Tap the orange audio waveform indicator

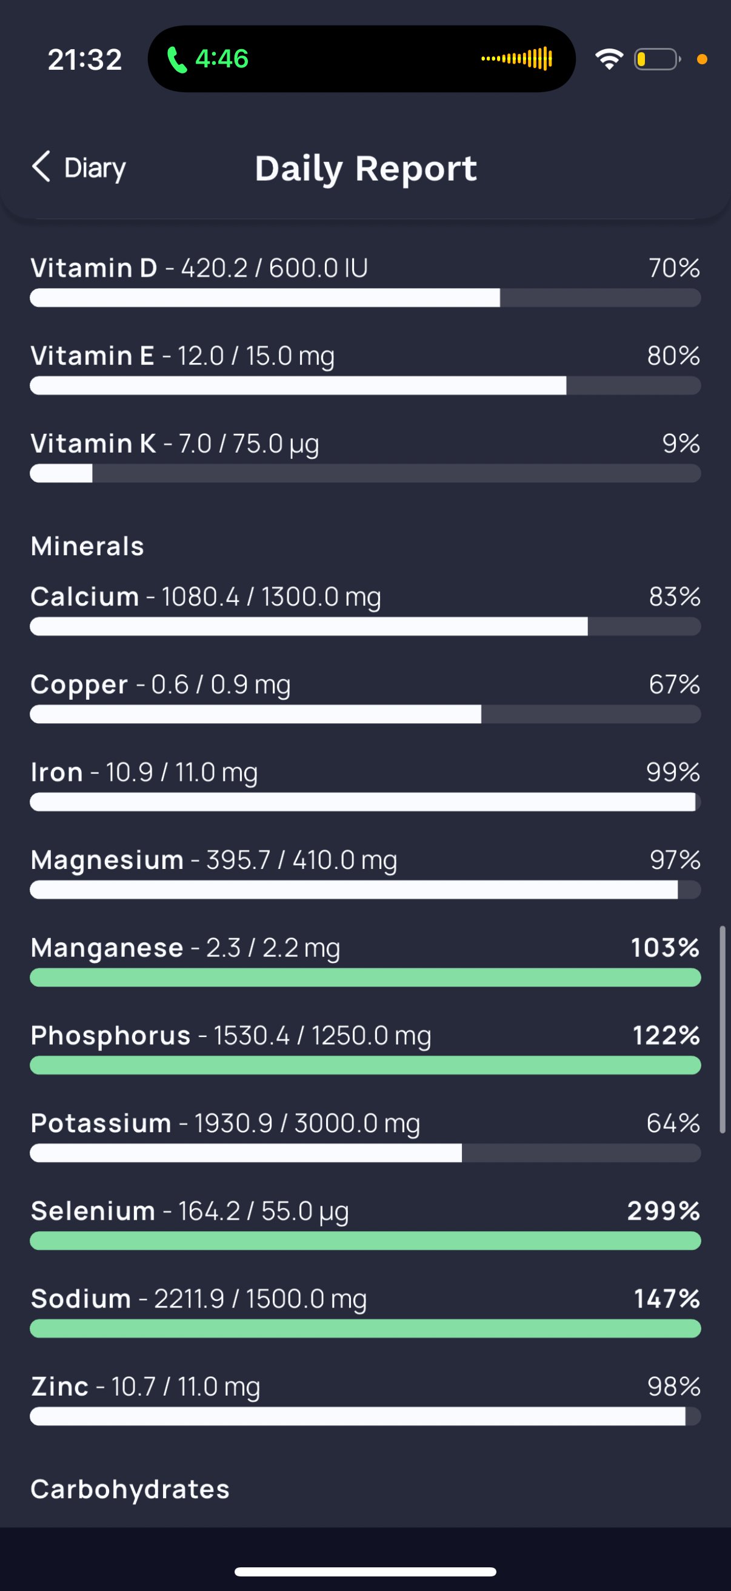517,59
